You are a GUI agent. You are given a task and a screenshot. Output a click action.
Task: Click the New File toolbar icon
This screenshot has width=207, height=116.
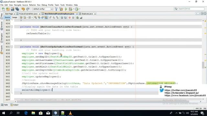(x=4, y=9)
